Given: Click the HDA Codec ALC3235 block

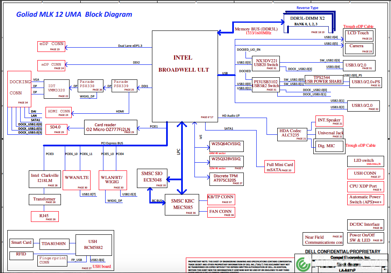Looking at the screenshot, I should [292, 135].
